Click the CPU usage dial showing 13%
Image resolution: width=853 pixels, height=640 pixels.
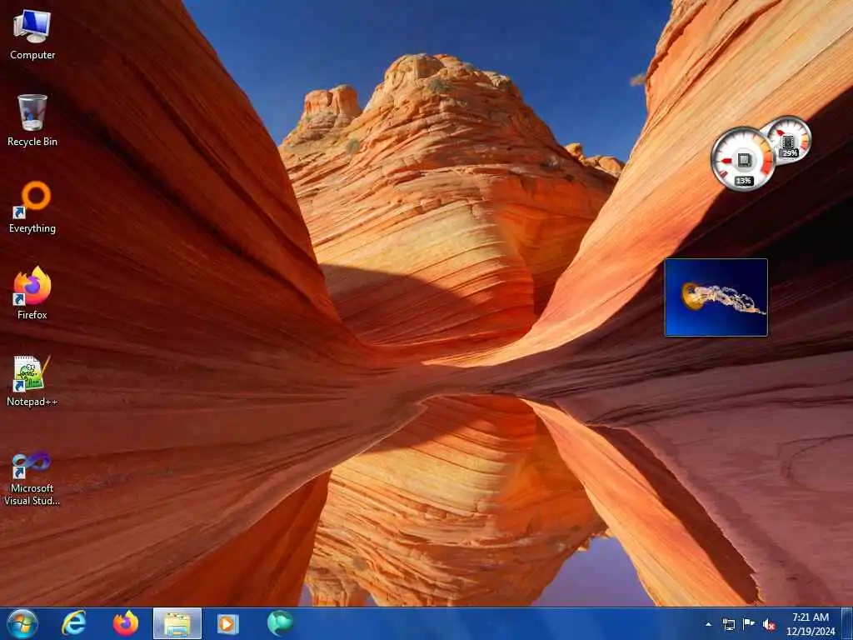742,159
